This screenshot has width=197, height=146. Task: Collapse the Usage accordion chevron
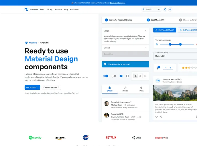(x=146, y=31)
